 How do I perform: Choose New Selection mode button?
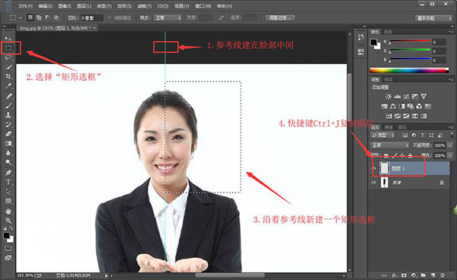tap(30, 17)
